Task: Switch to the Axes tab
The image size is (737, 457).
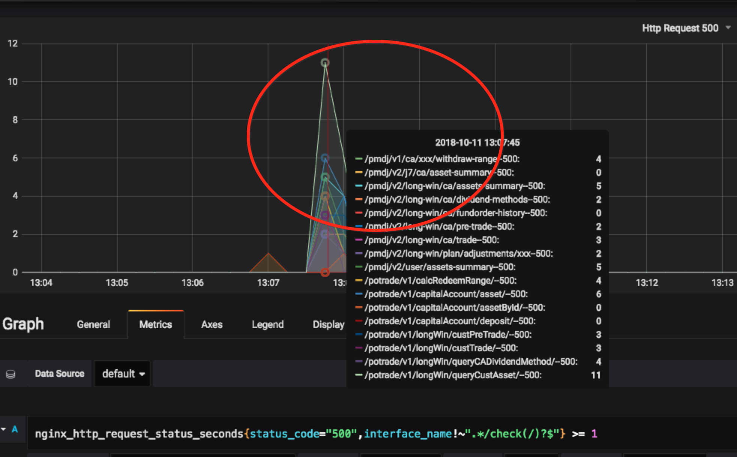Action: 211,324
